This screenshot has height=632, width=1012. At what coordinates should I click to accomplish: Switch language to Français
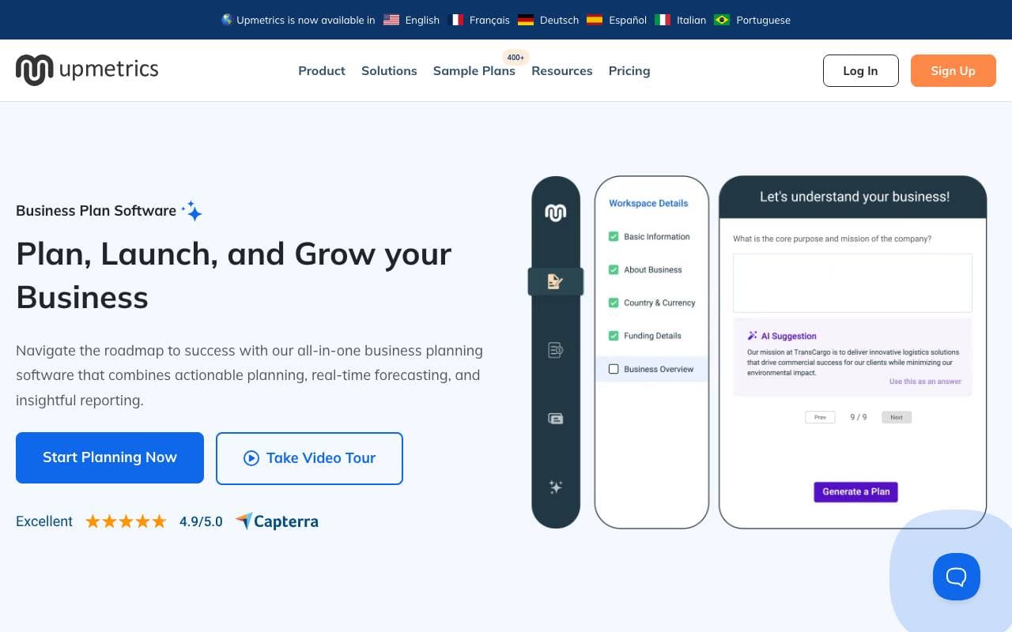coord(489,20)
